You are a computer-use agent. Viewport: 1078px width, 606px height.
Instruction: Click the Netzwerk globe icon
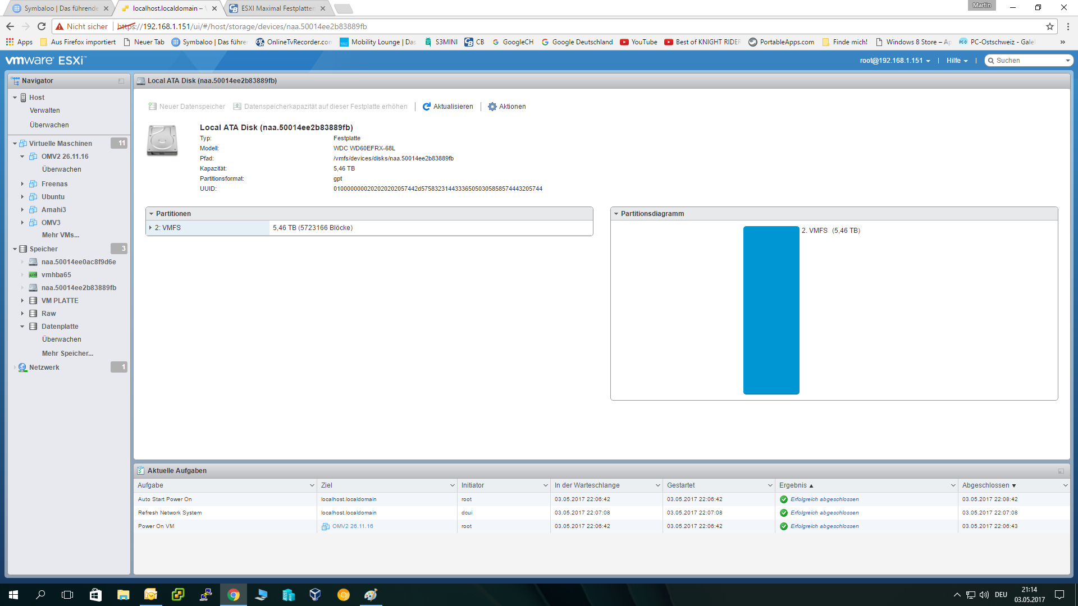(22, 368)
